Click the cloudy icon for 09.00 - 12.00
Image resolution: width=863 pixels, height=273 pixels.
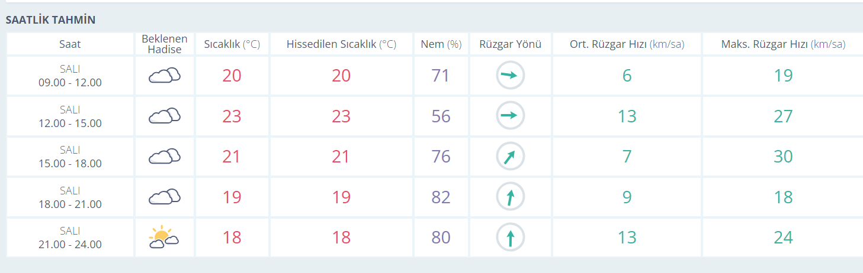164,75
